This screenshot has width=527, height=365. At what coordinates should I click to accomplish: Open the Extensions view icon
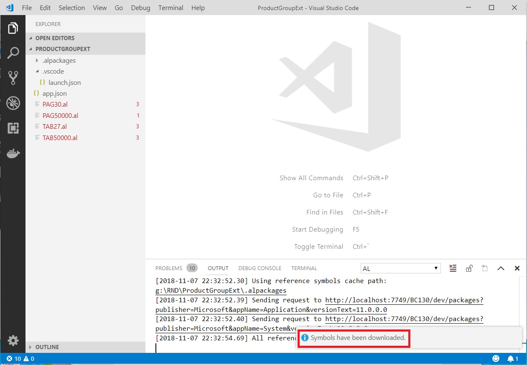click(x=13, y=128)
